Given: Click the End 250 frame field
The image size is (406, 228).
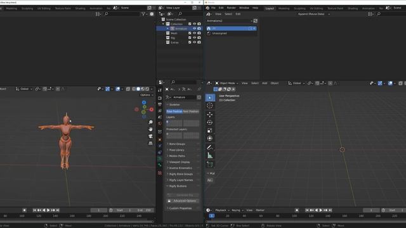Looking at the screenshot, I should (144, 210).
